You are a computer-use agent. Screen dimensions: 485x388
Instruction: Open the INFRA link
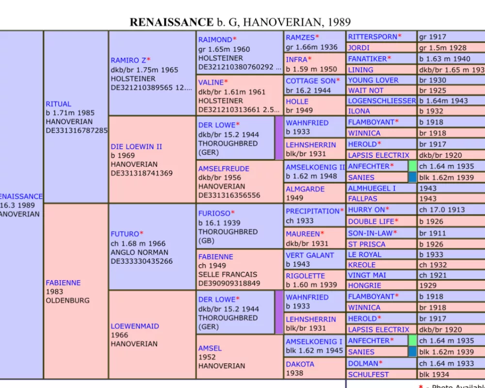[296, 60]
